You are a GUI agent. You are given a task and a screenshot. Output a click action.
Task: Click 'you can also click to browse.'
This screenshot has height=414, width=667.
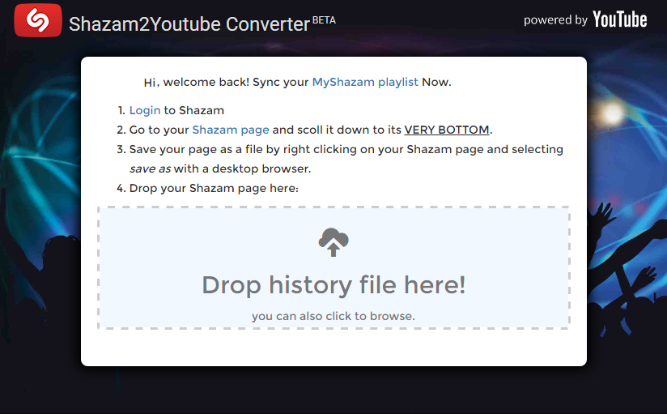click(x=333, y=316)
